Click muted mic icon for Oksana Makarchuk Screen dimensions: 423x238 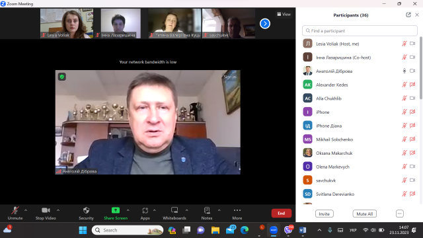click(404, 153)
